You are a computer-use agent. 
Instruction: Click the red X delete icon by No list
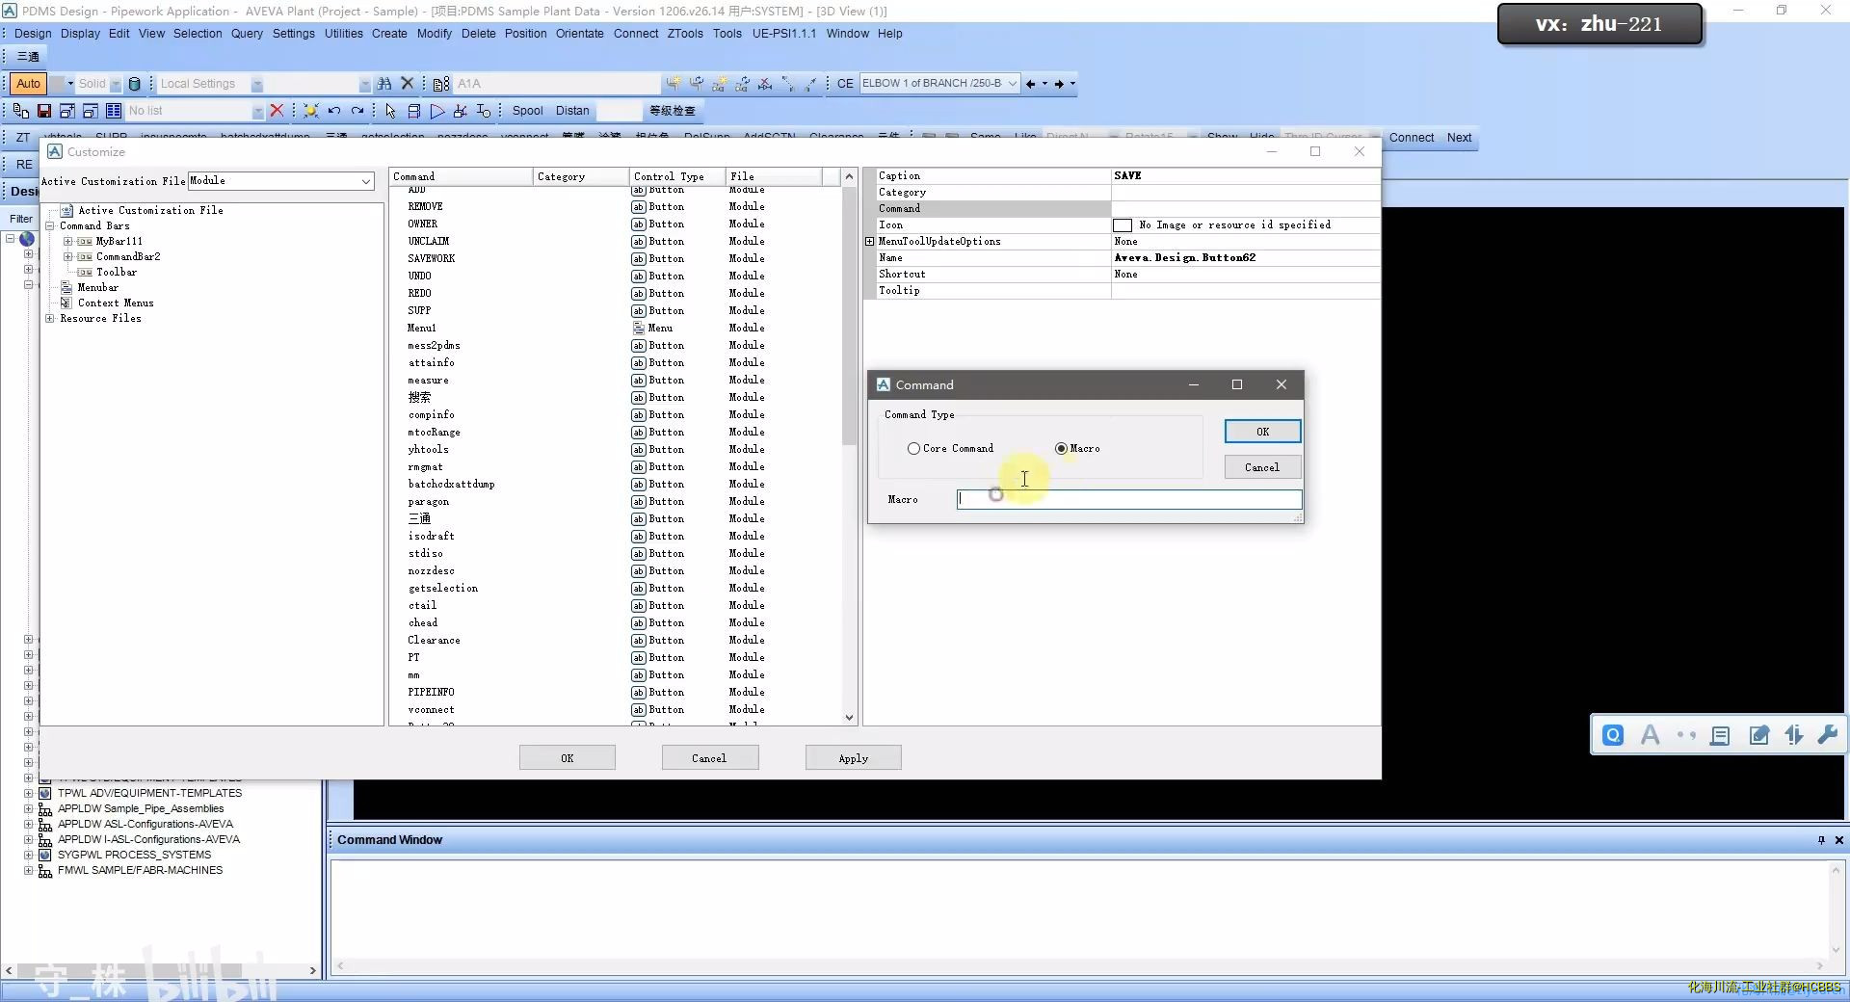click(277, 111)
